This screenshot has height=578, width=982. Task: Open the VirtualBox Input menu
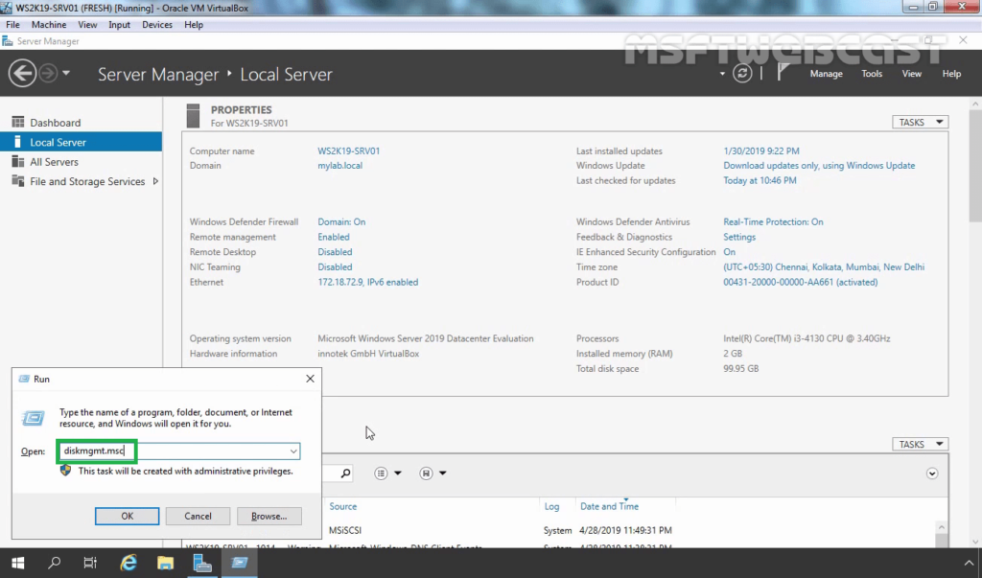pos(119,24)
